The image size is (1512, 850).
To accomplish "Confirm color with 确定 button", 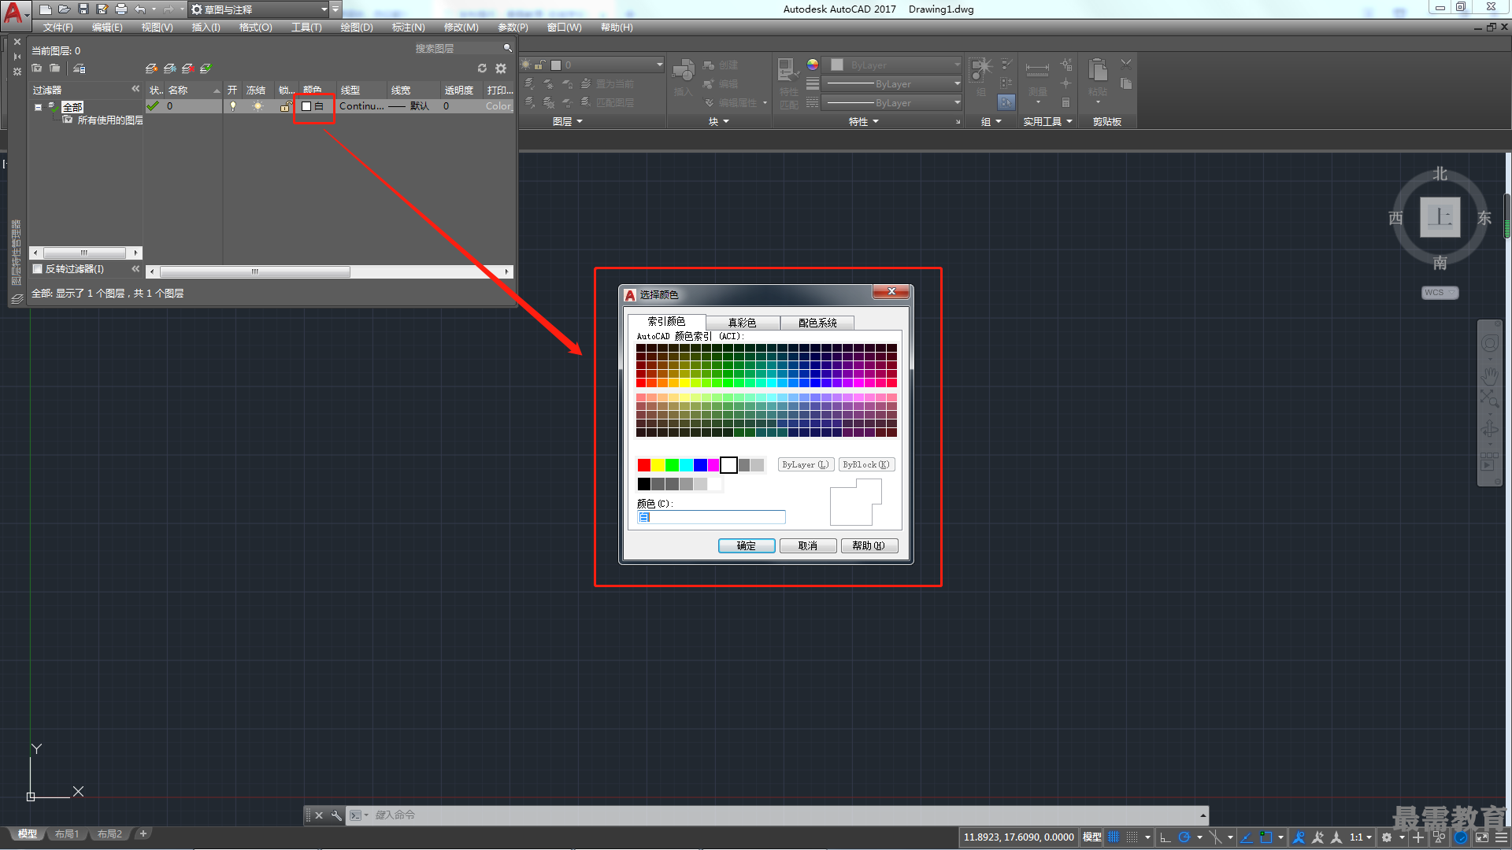I will click(x=747, y=545).
